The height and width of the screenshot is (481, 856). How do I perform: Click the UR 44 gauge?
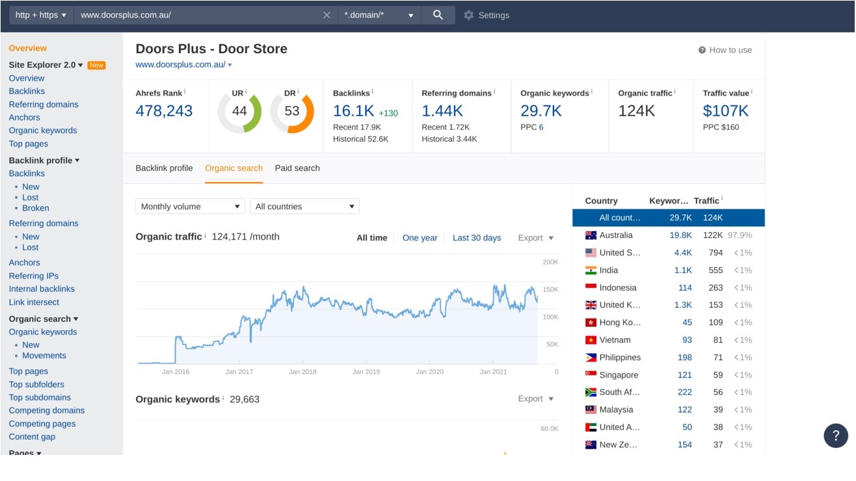pos(239,111)
